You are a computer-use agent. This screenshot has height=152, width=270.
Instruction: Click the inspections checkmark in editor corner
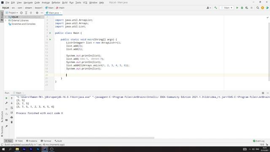[x=267, y=17]
